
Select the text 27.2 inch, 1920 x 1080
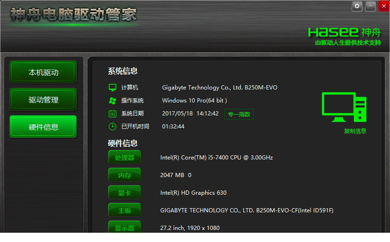(x=190, y=228)
